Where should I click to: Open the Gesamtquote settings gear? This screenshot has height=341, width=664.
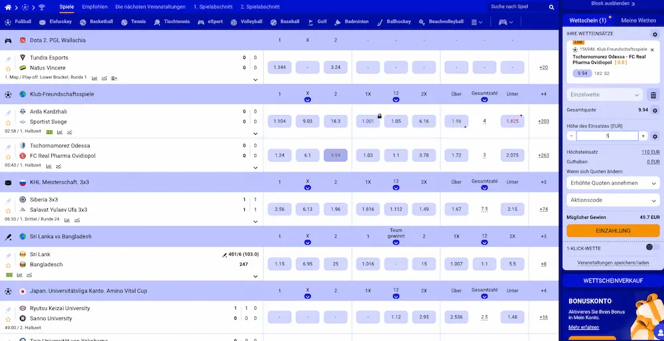pos(655,110)
